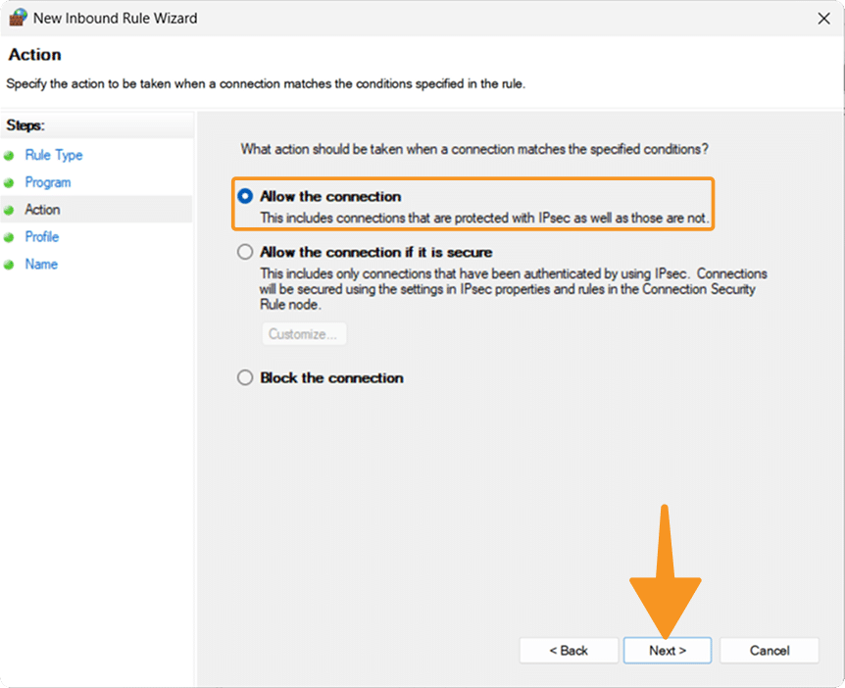The width and height of the screenshot is (845, 688).
Task: Click the green bullet beside Action step
Action: (x=9, y=210)
